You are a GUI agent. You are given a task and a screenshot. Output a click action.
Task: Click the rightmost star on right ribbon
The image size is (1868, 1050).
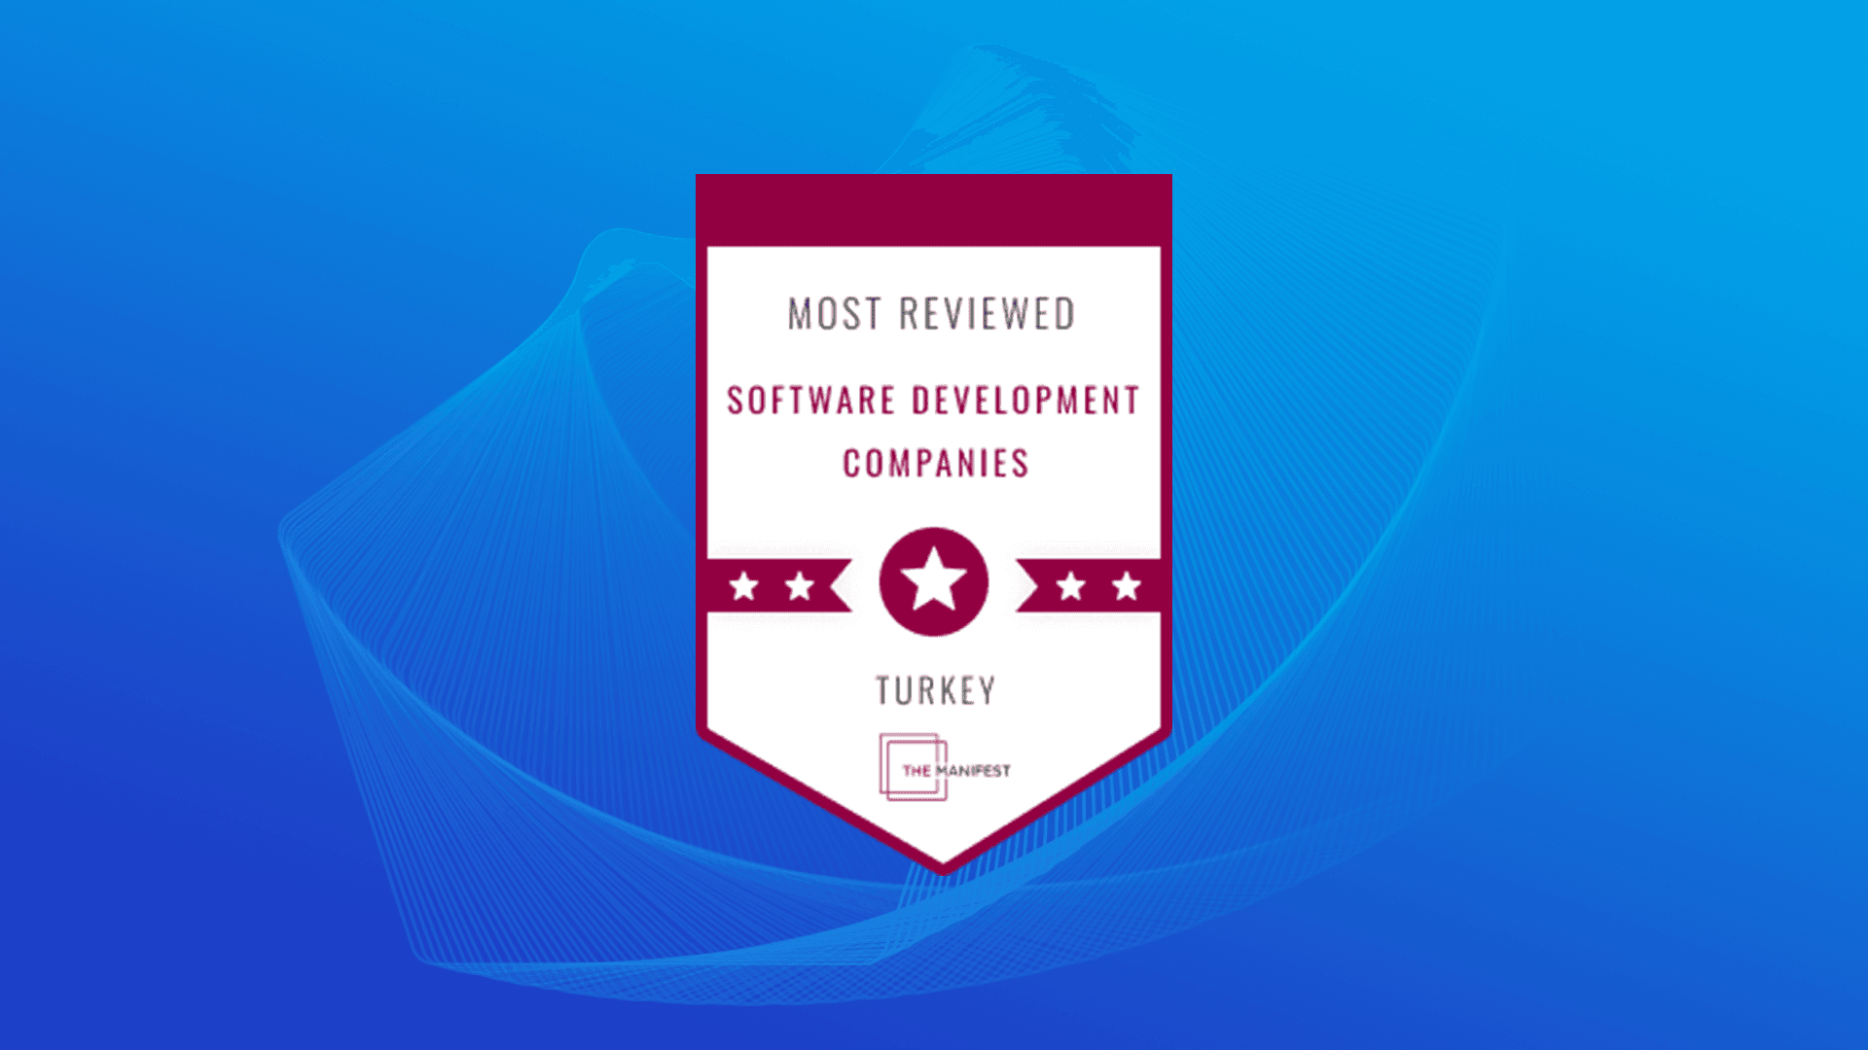(x=1127, y=586)
